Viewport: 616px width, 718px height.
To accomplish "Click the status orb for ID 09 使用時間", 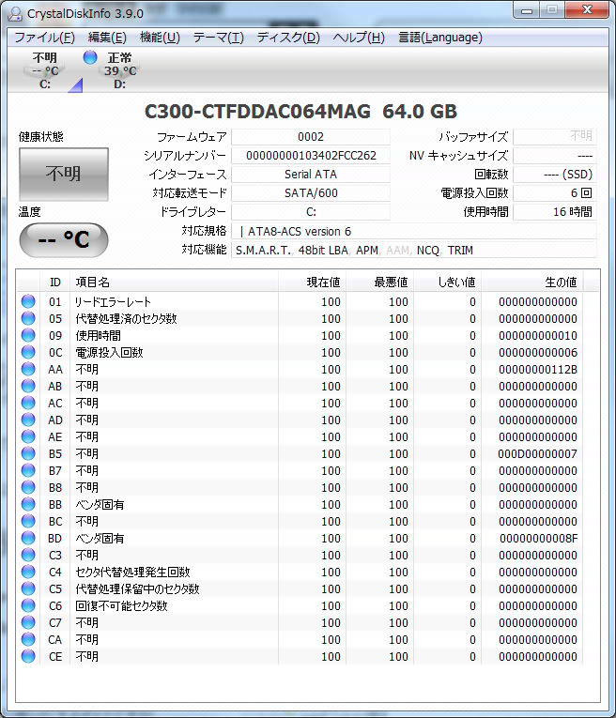I will coord(28,335).
